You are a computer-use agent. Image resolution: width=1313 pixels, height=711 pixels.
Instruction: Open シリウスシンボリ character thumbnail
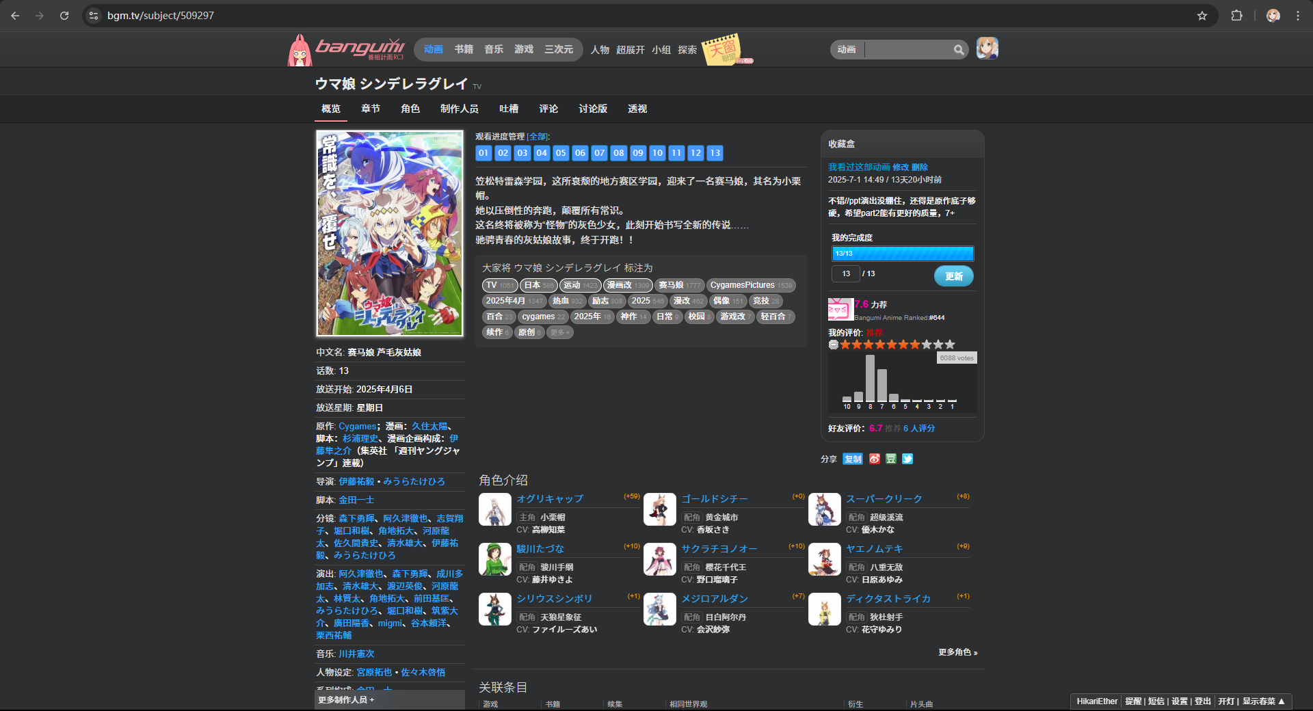[x=495, y=609]
